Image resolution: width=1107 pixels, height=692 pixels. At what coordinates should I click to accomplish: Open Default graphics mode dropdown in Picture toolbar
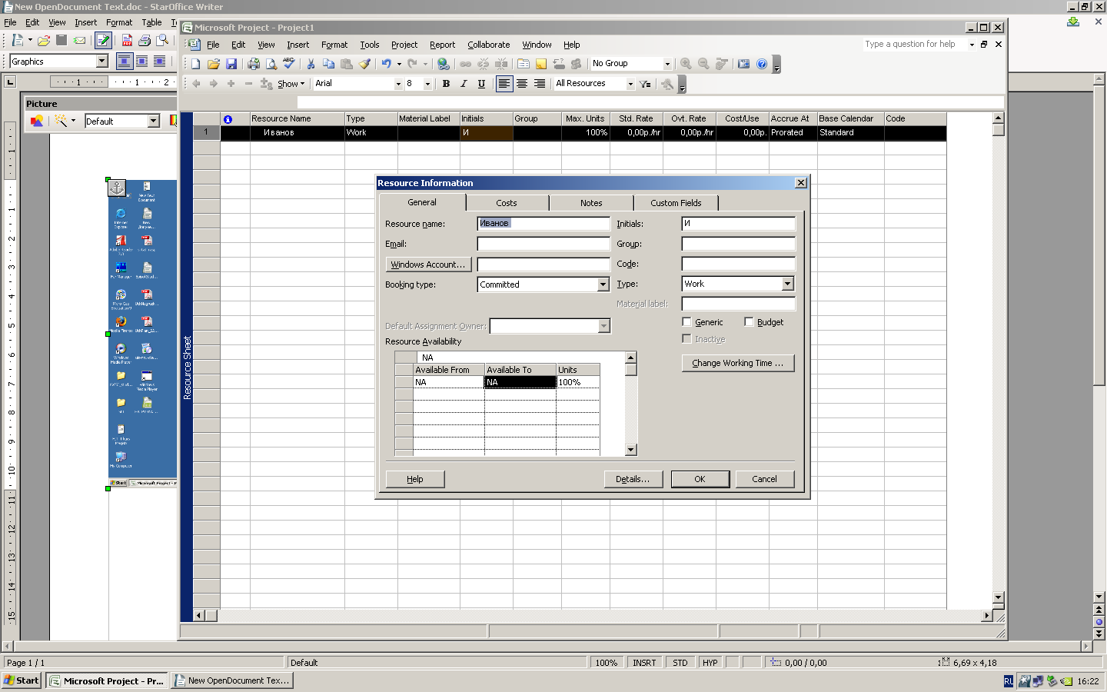point(154,121)
